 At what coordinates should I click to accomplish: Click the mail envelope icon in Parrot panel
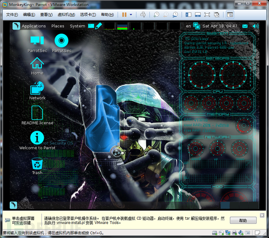click(245, 26)
